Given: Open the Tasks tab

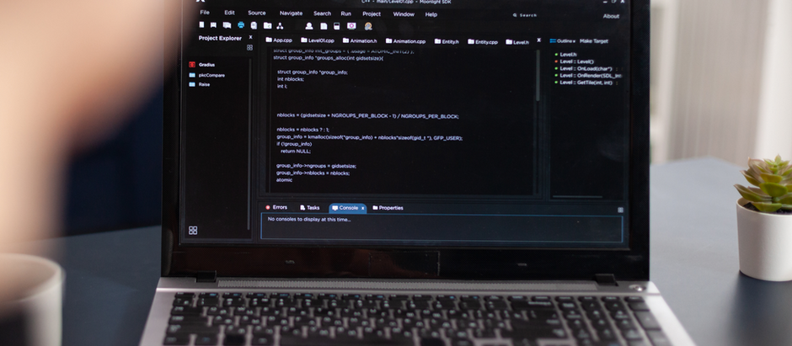Looking at the screenshot, I should (x=309, y=208).
